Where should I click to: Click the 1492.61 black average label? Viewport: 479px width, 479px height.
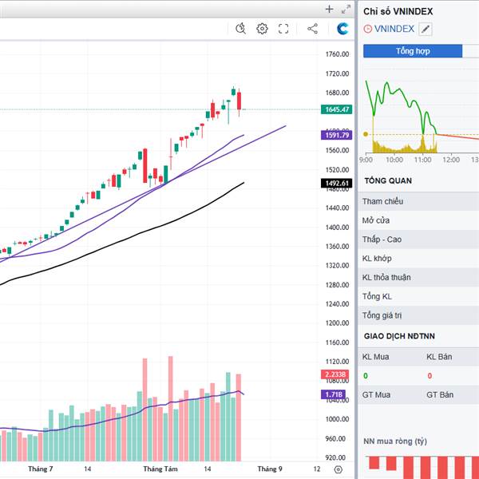336,184
